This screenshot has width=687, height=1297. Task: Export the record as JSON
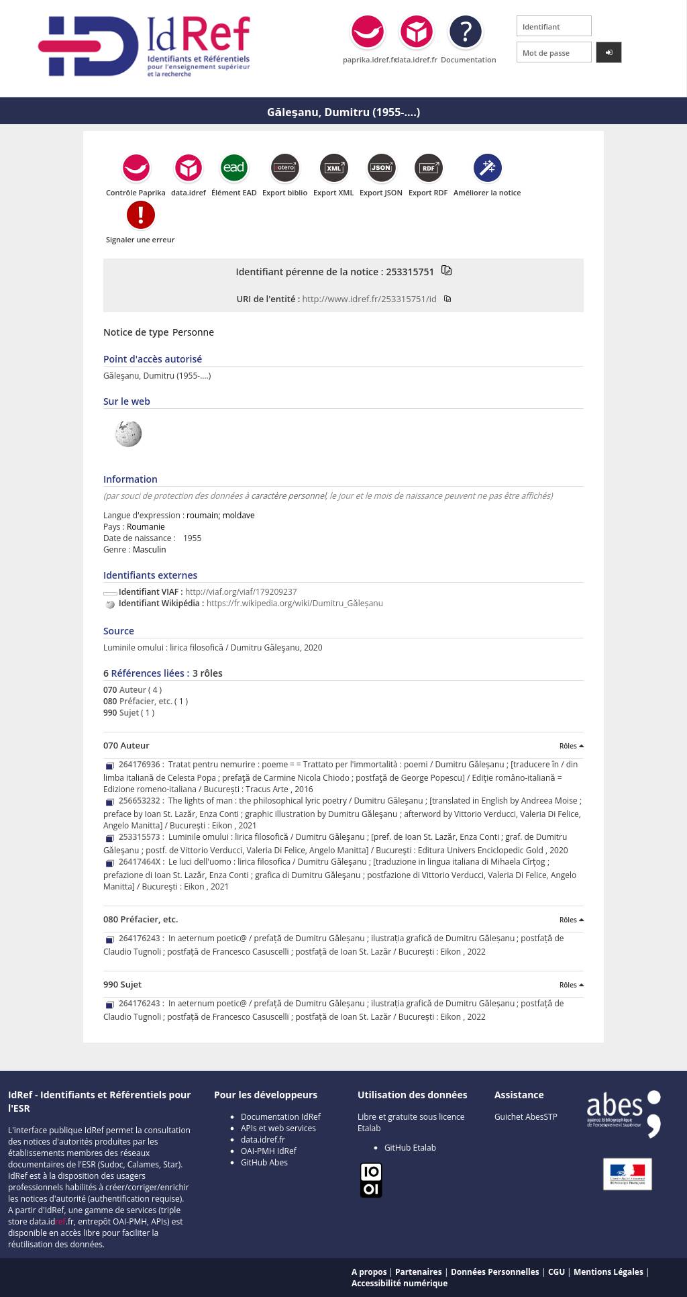(381, 168)
